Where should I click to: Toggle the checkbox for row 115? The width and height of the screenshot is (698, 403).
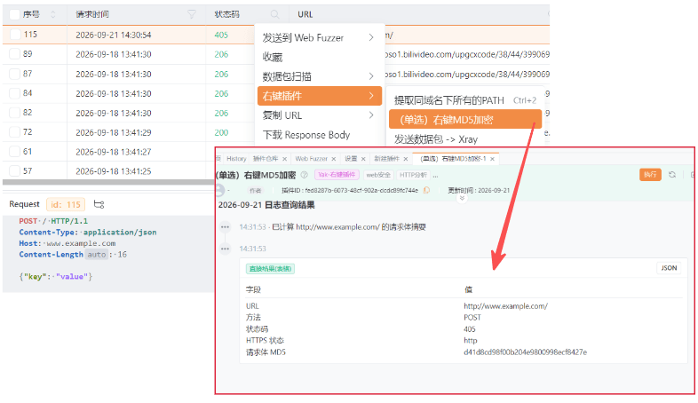click(x=15, y=35)
